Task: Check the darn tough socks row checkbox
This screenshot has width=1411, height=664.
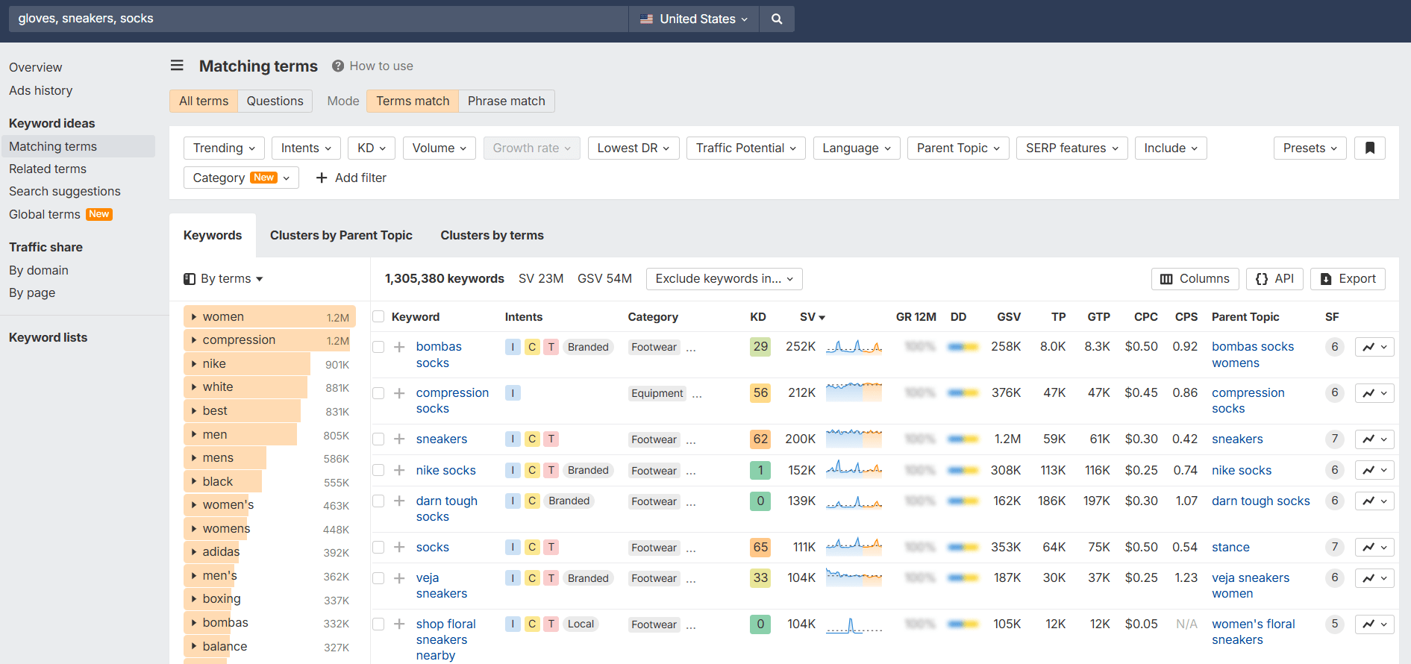Action: [x=378, y=501]
